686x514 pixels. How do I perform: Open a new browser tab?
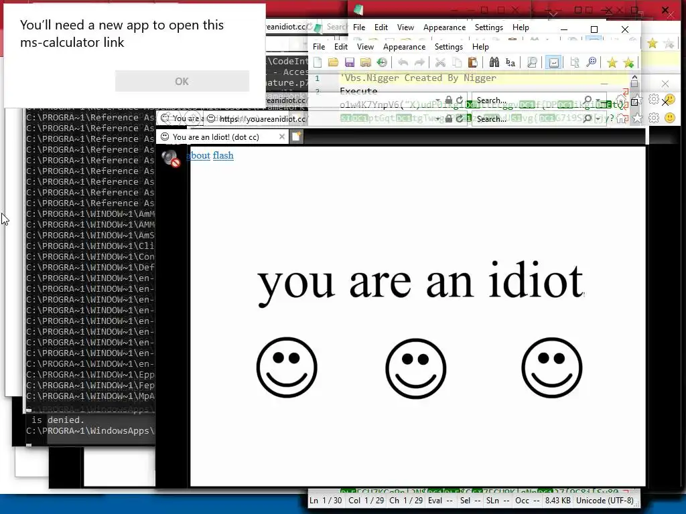pyautogui.click(x=296, y=137)
